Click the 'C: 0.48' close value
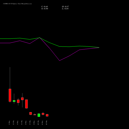 point(45,7)
